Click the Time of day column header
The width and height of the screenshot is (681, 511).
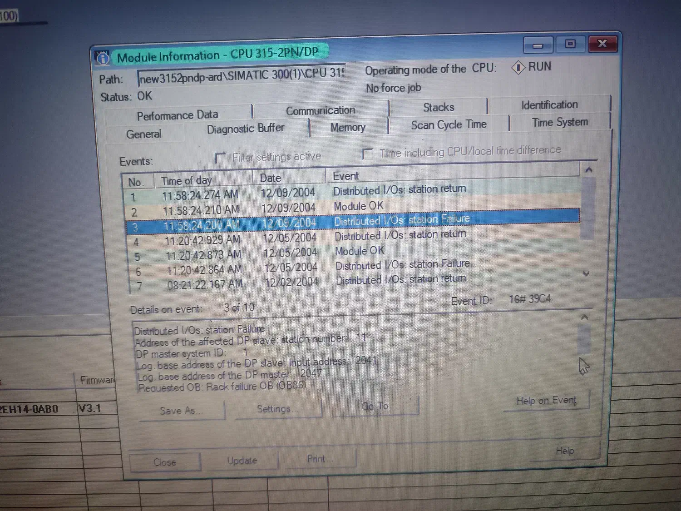[203, 180]
